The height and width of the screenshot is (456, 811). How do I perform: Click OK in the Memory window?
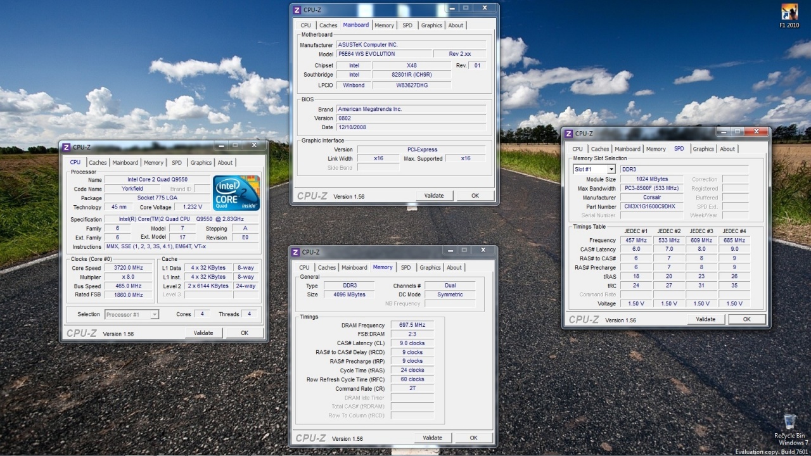(473, 438)
